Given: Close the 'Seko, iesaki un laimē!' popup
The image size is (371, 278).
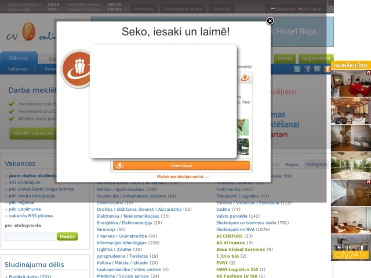Looking at the screenshot, I should pos(270,21).
